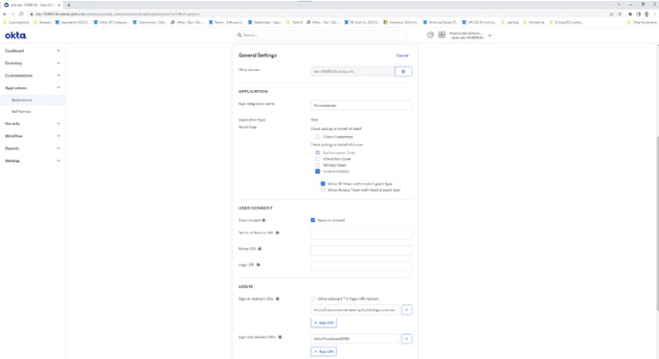Open the help question-mark icon in header
Screen dimensions: 659x359
pyautogui.click(x=430, y=34)
